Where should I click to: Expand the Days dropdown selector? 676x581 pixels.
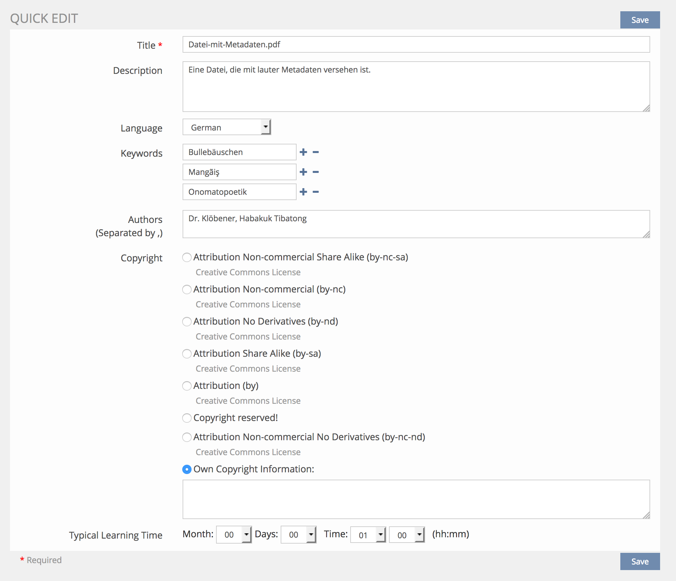[x=299, y=535]
